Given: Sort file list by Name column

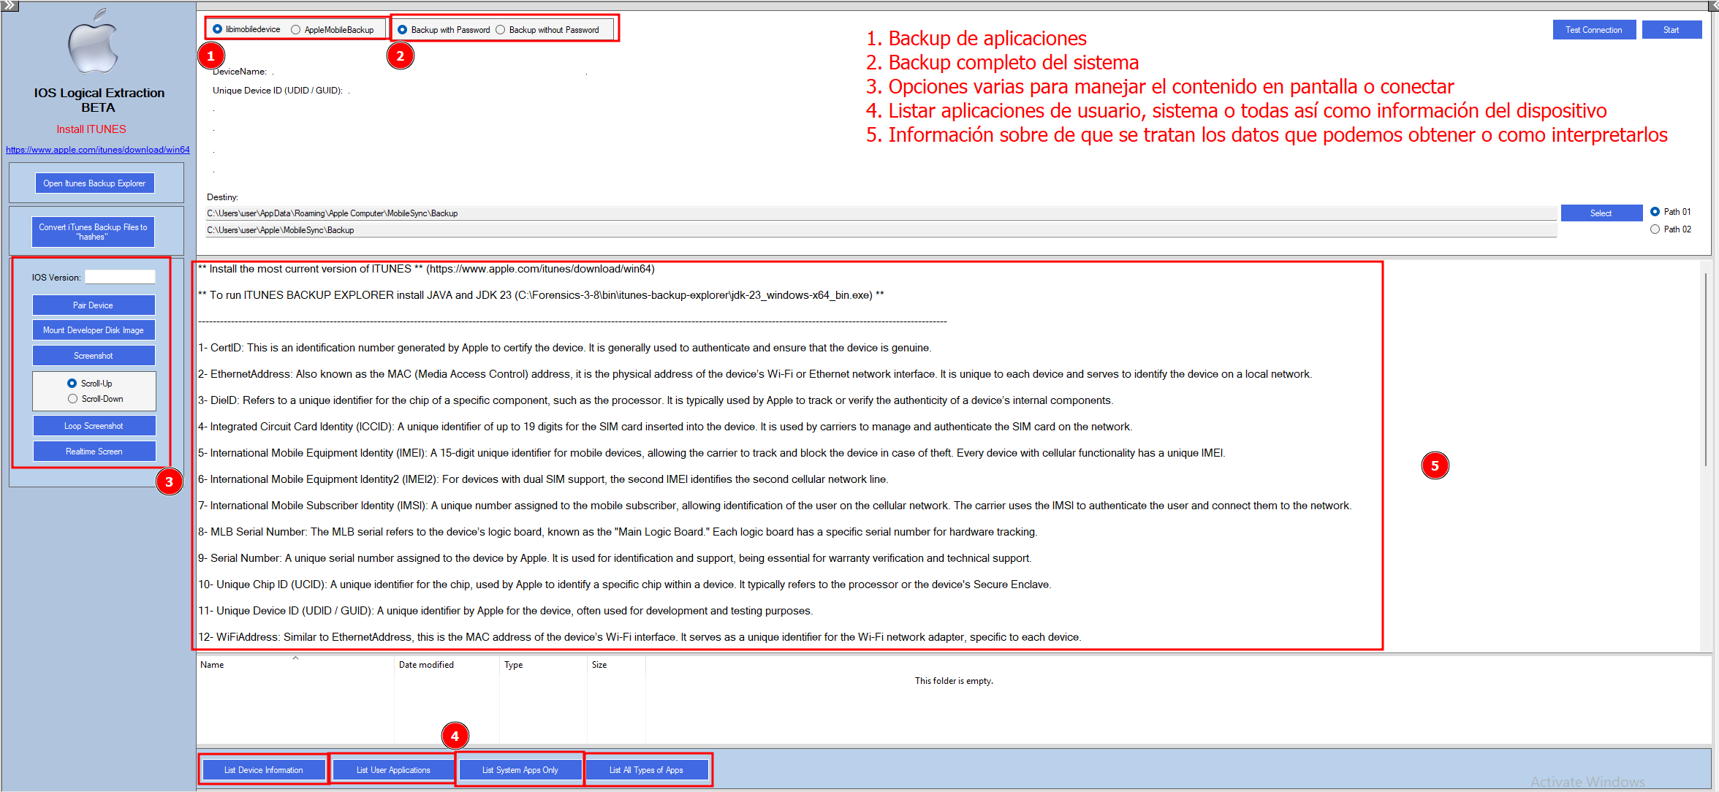Looking at the screenshot, I should pos(295,665).
